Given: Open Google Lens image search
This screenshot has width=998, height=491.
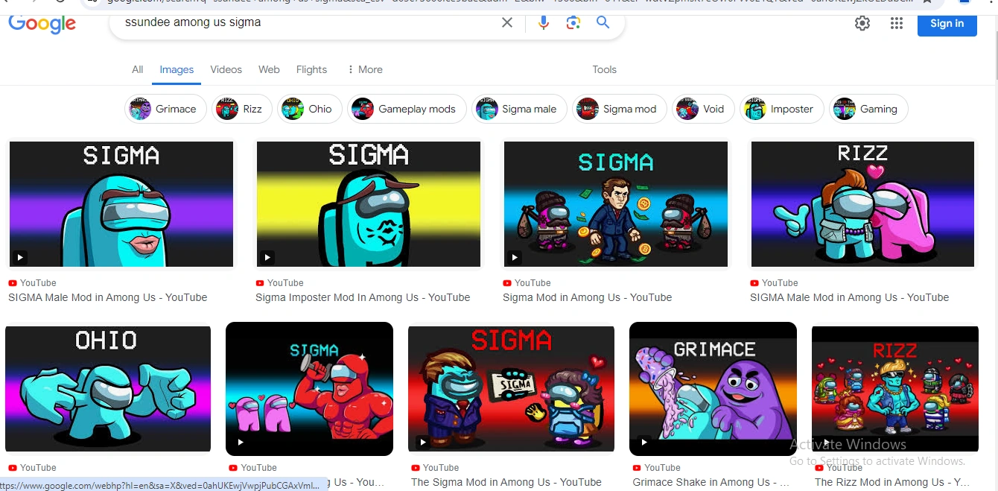Looking at the screenshot, I should [573, 22].
